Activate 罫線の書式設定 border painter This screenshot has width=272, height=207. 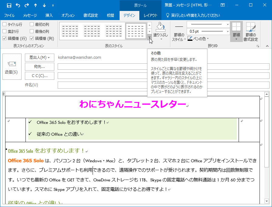[251, 32]
